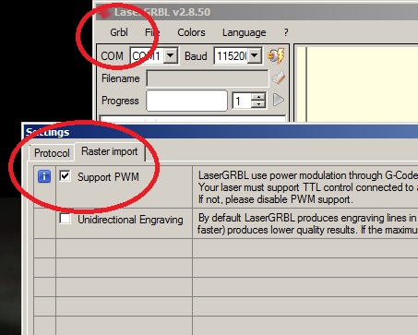Click the LaserGRBL app icon in title bar

coord(104,13)
